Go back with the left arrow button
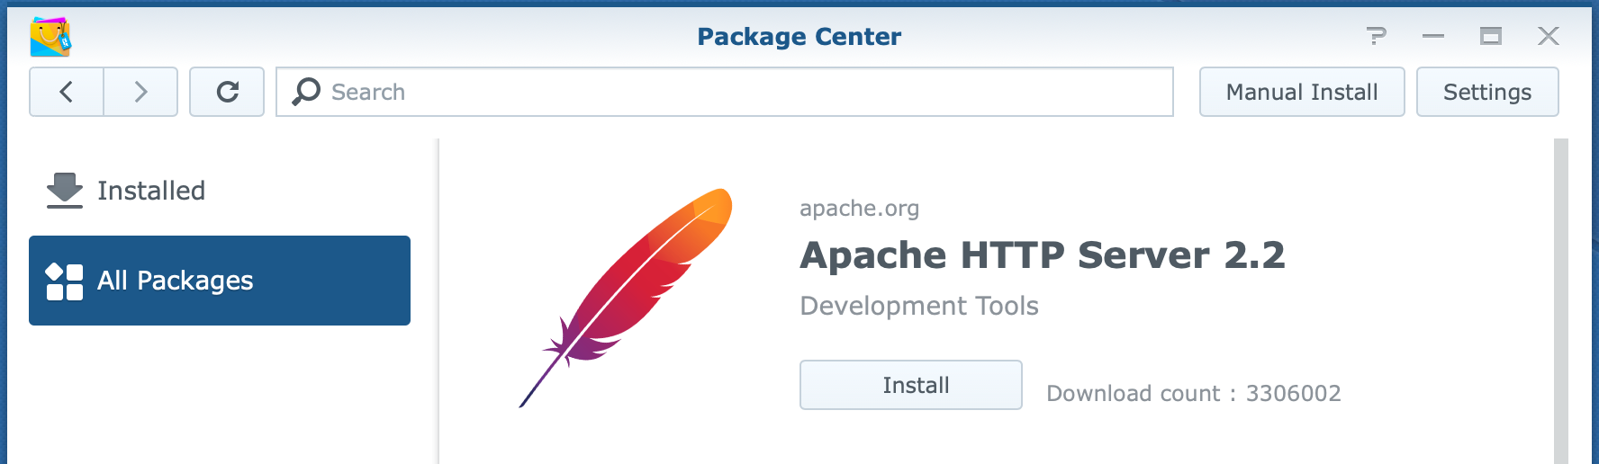Image resolution: width=1599 pixels, height=464 pixels. 67,92
